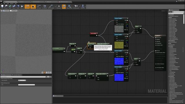
Task: Select Blend_Screen in the Palette list
Action: (172, 35)
